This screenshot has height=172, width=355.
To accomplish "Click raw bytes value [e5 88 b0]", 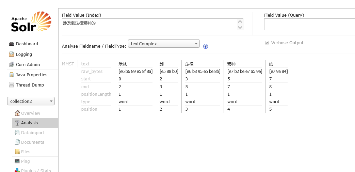I will (169, 72).
